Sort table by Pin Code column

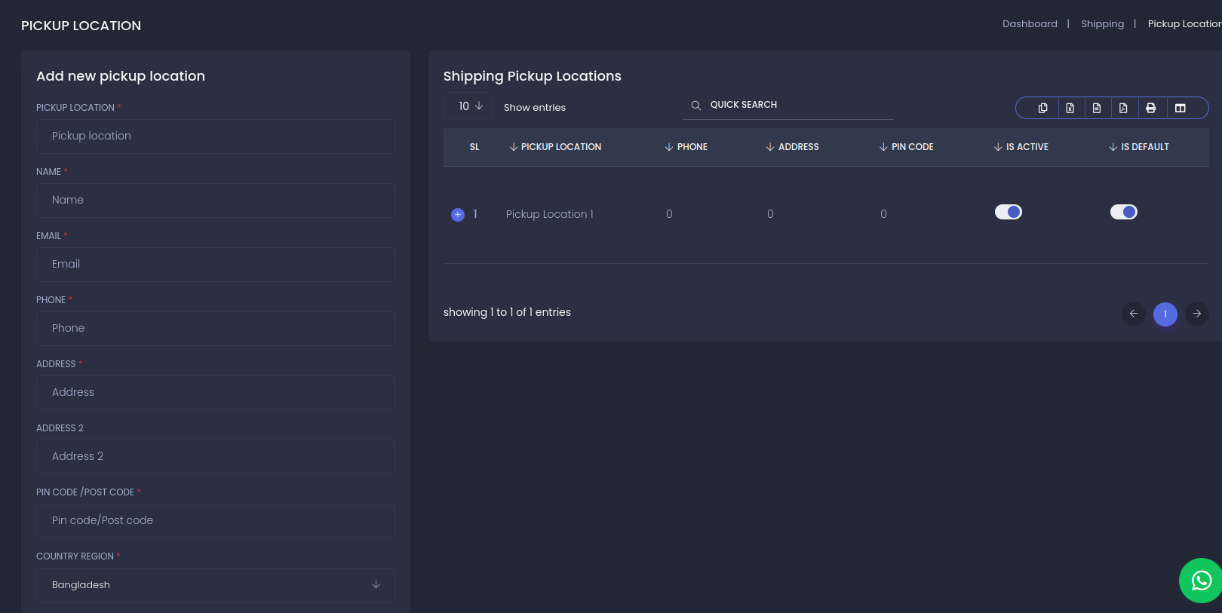pos(906,147)
